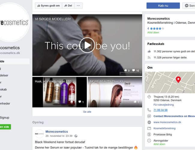Click the Åbningstider opening hours entry

pyautogui.click(x=161, y=140)
